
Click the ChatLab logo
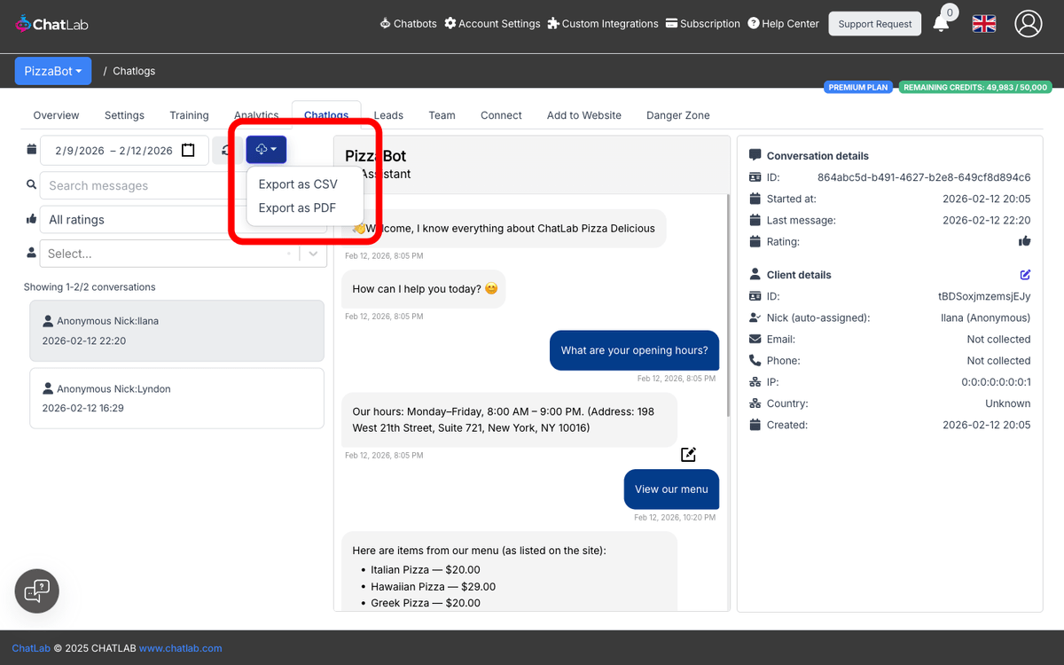tap(51, 24)
